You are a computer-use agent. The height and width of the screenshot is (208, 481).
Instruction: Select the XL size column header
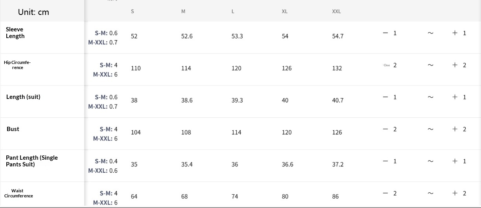(x=285, y=11)
